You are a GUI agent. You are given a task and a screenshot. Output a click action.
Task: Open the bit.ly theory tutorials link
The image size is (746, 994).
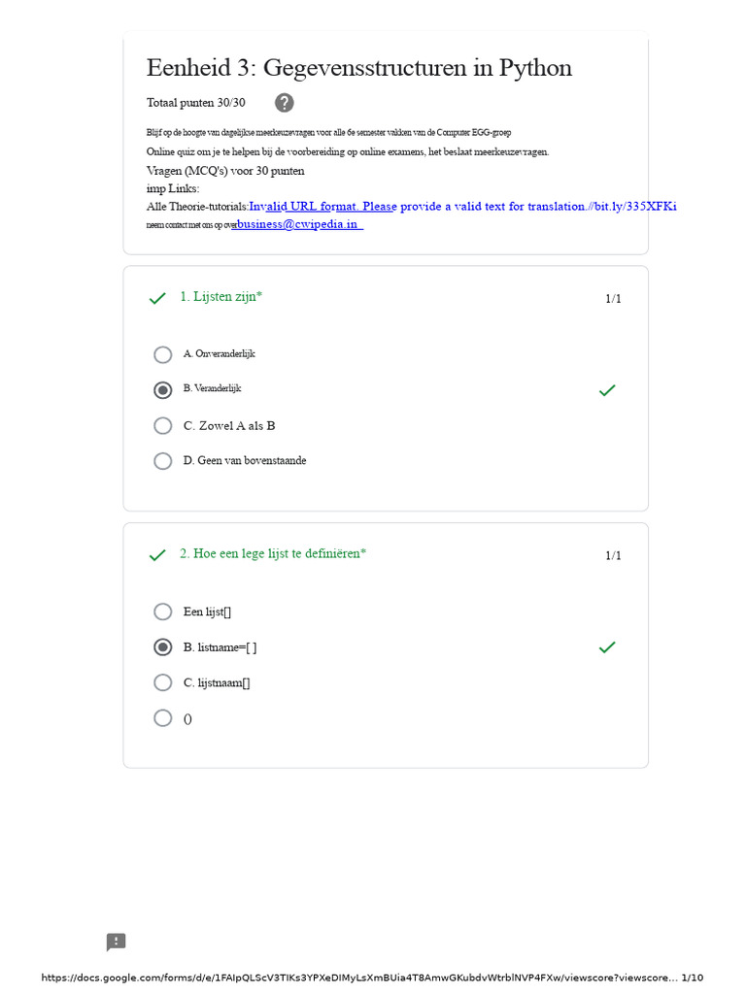click(462, 207)
